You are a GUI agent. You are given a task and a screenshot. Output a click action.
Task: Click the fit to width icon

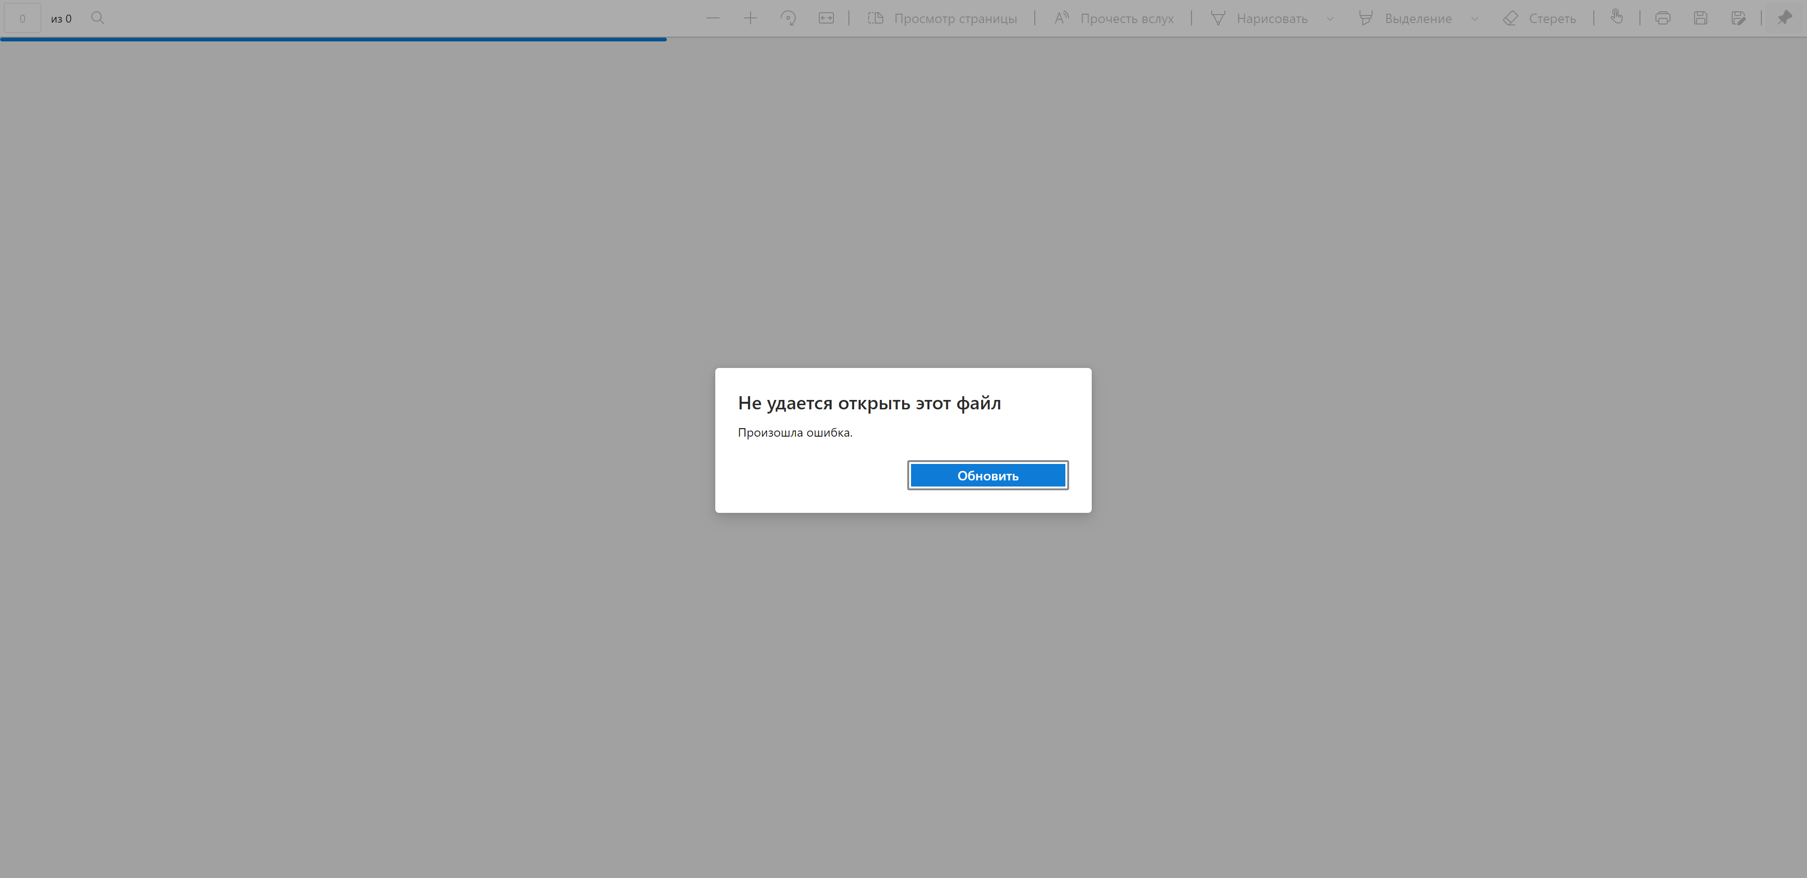(x=826, y=18)
